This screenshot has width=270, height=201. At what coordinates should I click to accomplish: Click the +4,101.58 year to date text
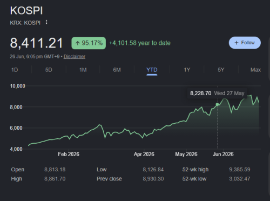140,43
